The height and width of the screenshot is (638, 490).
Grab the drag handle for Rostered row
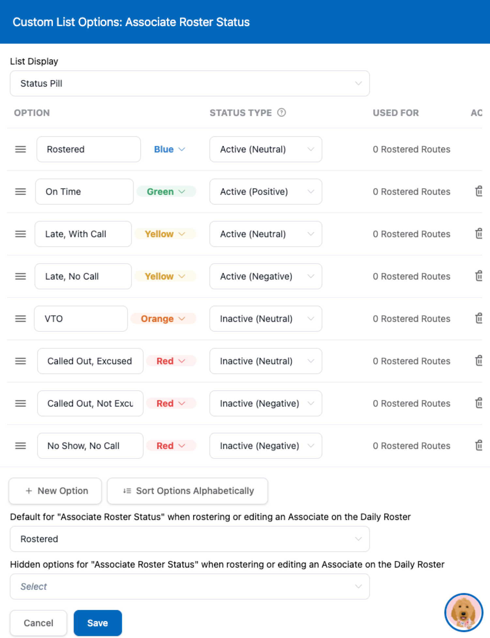pyautogui.click(x=21, y=149)
